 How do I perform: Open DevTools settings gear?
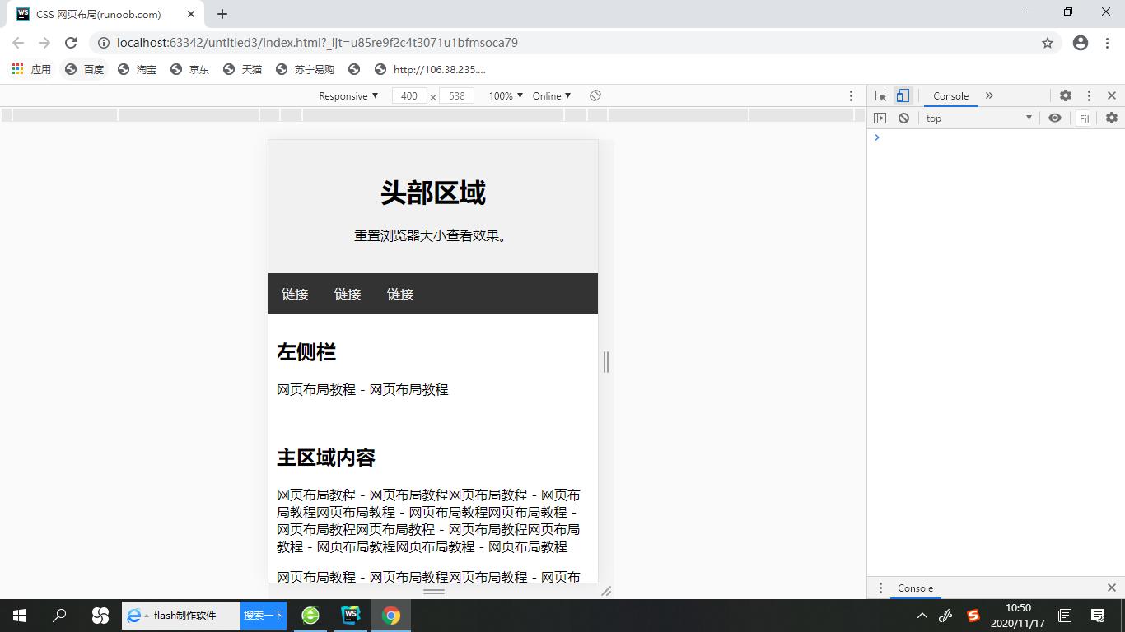pyautogui.click(x=1066, y=95)
